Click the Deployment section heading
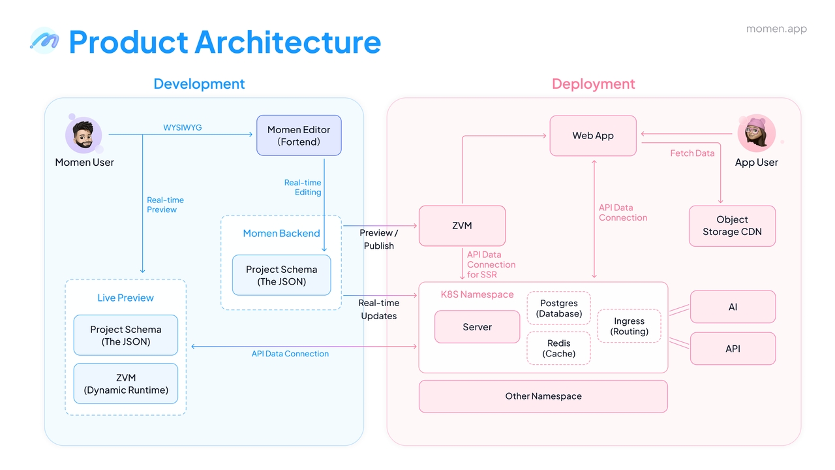This screenshot has height=470, width=835. pos(593,84)
